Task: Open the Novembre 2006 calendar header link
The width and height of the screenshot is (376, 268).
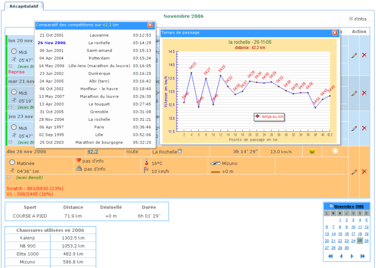Action: [x=349, y=206]
